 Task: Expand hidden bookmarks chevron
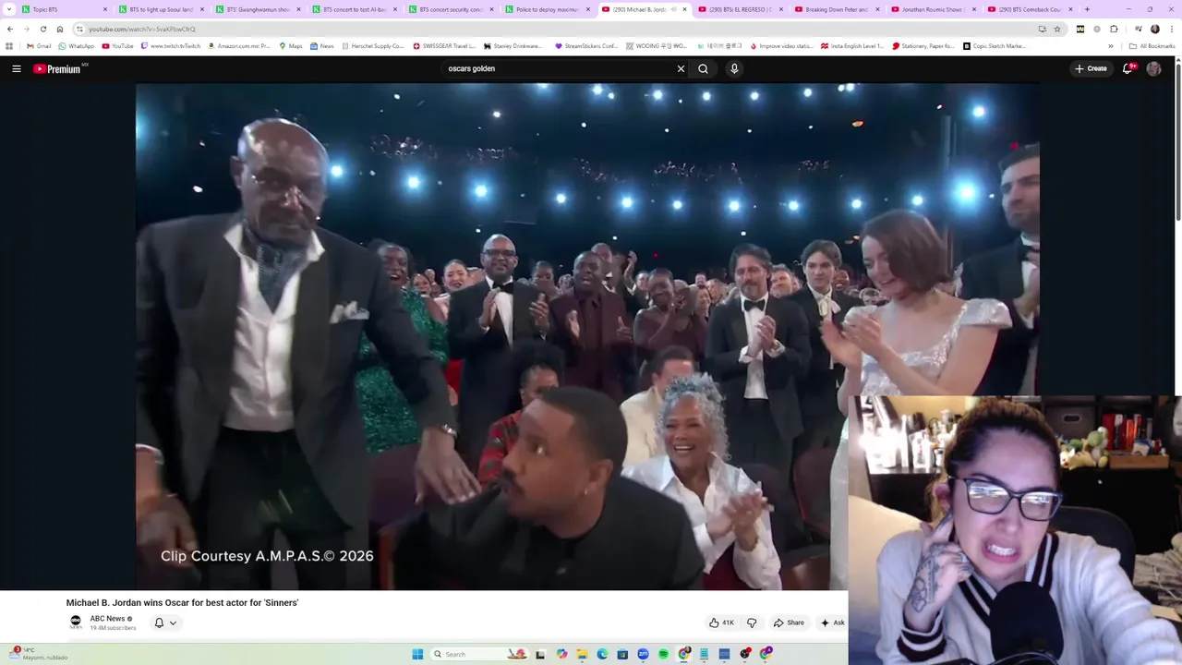click(x=1111, y=45)
